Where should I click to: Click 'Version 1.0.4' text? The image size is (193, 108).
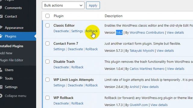(113, 69)
